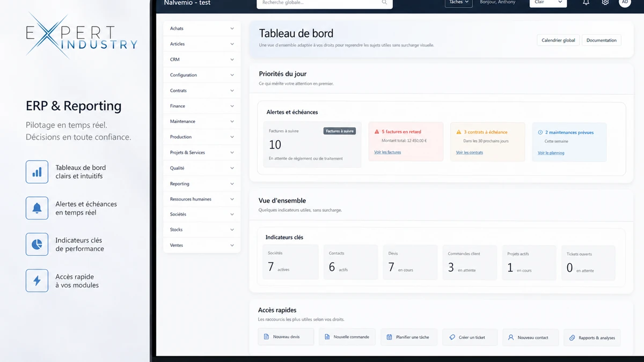Click the lightning icon for Accès rapide
Viewport: 644px width, 362px height.
[x=37, y=280]
